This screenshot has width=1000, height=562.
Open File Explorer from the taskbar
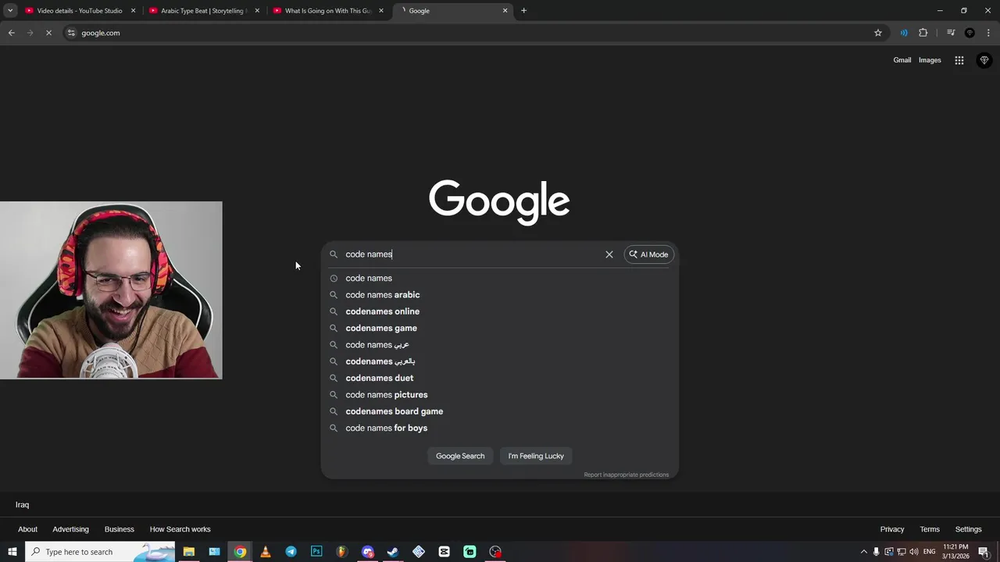coord(189,552)
